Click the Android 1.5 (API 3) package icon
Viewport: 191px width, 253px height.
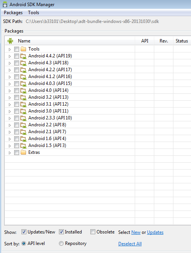[x=23, y=146]
